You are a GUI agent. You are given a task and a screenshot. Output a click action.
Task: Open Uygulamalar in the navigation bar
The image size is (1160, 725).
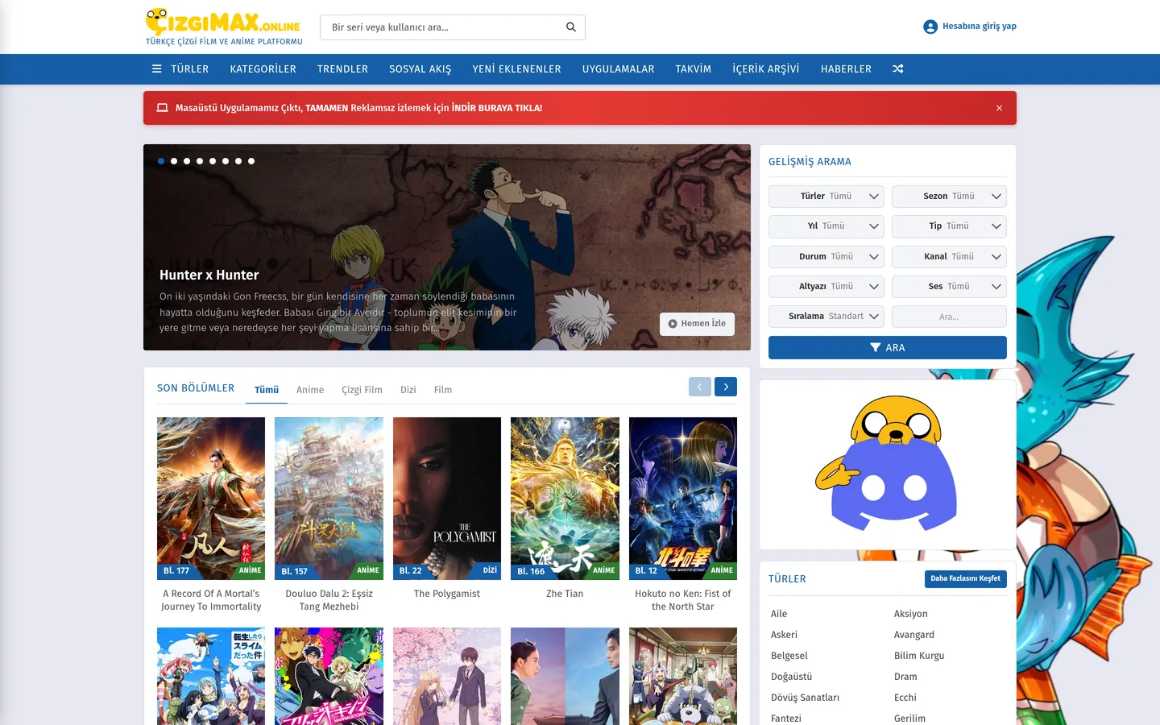point(619,69)
